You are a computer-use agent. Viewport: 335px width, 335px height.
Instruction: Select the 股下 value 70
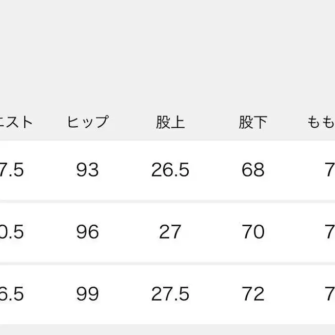point(253,232)
